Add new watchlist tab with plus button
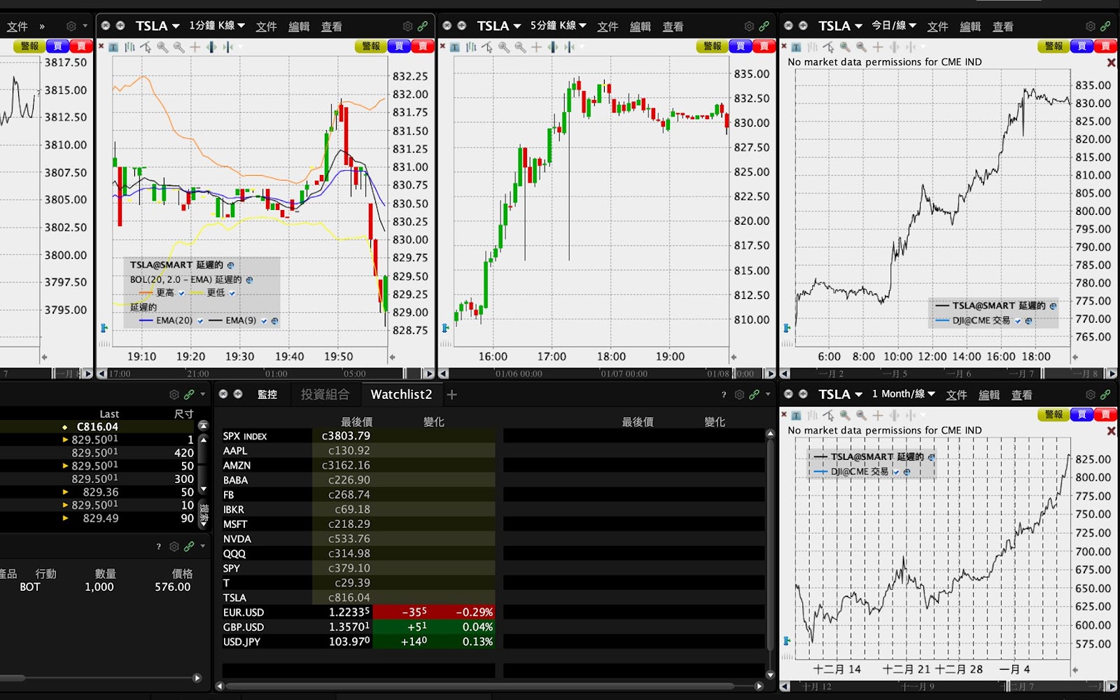The image size is (1120, 700). pos(452,395)
